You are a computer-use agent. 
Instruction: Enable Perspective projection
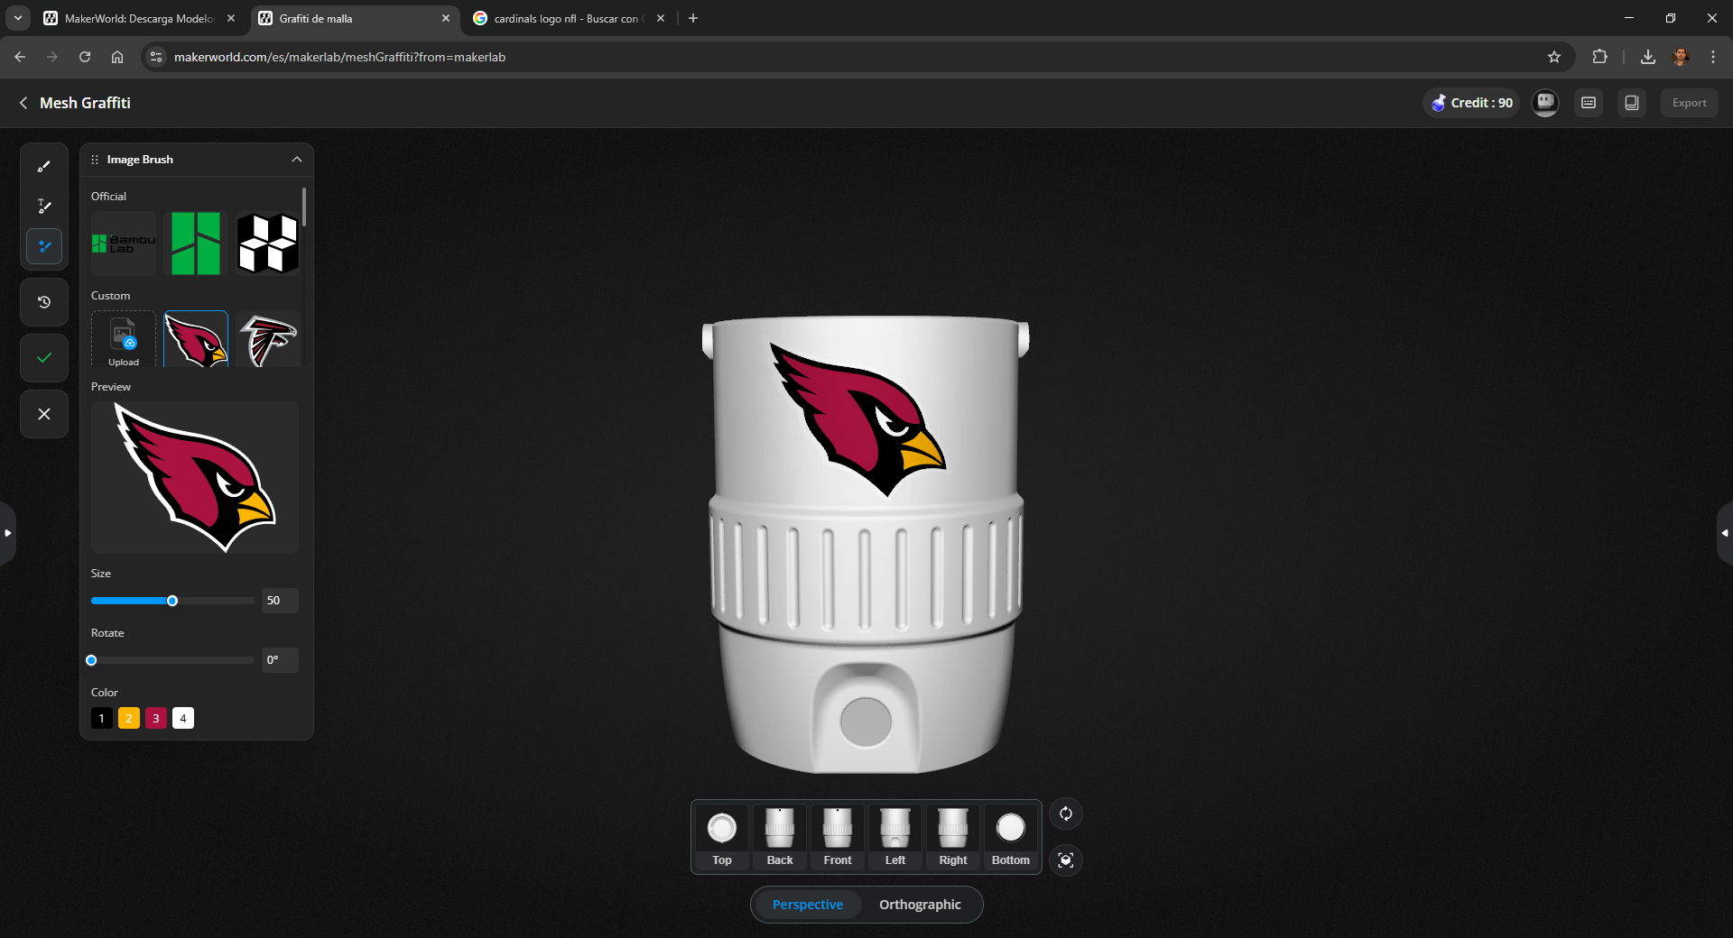click(808, 905)
